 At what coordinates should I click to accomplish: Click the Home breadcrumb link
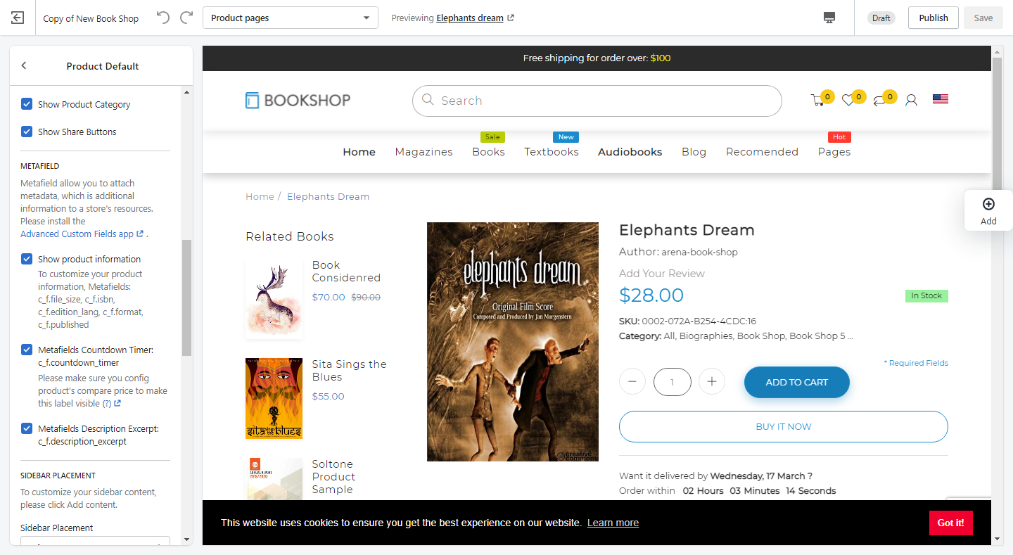coord(260,196)
